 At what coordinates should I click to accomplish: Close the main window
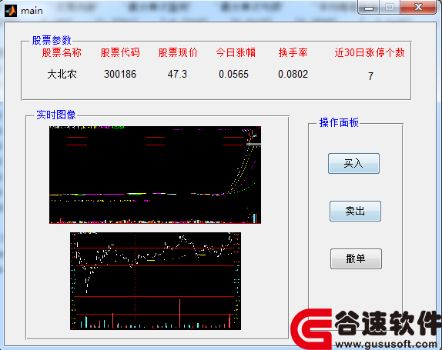pyautogui.click(x=418, y=8)
